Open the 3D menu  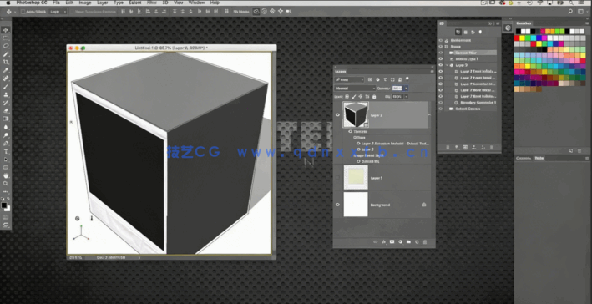[165, 3]
